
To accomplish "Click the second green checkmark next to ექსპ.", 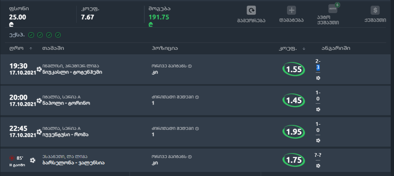I will coord(40,35).
